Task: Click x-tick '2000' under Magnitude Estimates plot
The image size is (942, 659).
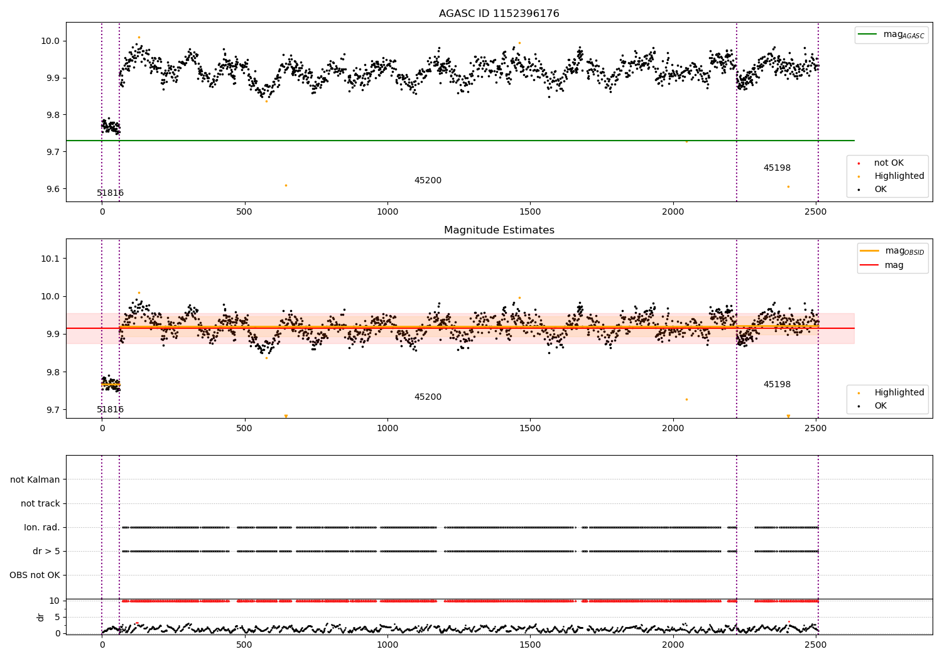Action: 673,429
